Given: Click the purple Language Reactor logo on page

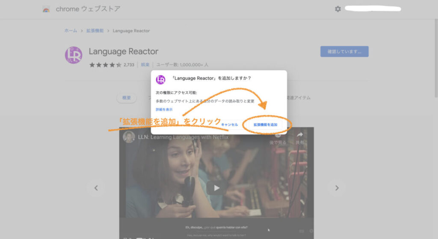Looking at the screenshot, I should (73, 55).
